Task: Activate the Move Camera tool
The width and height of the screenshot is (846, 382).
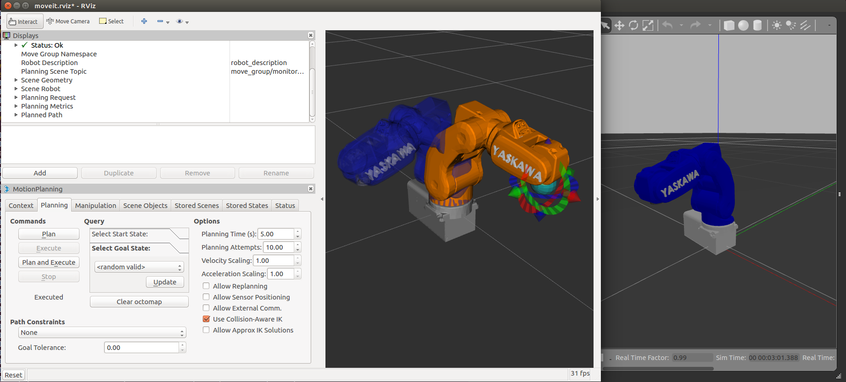Action: 68,21
